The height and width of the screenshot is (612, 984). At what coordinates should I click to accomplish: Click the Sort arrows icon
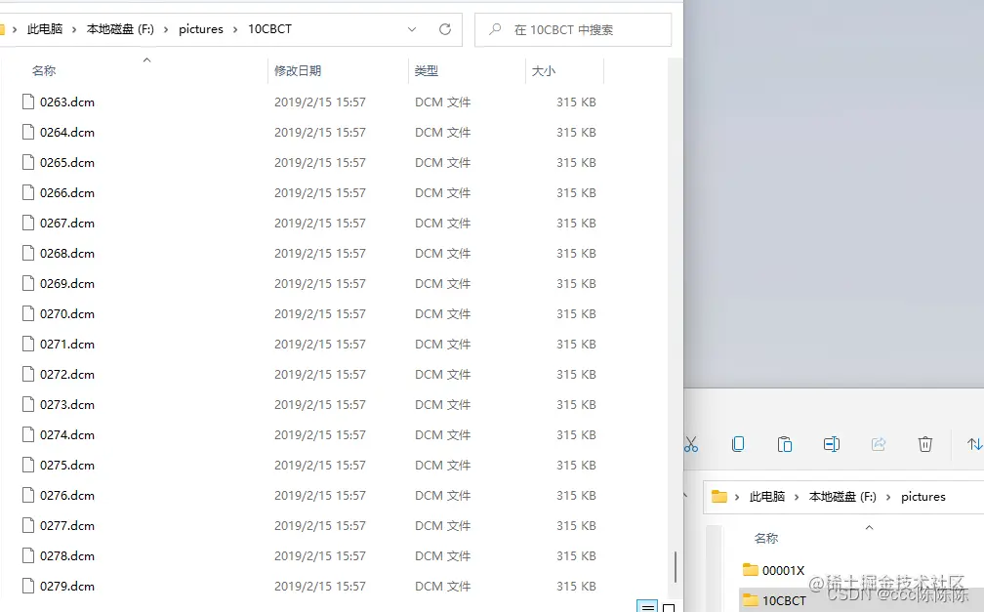(x=974, y=444)
